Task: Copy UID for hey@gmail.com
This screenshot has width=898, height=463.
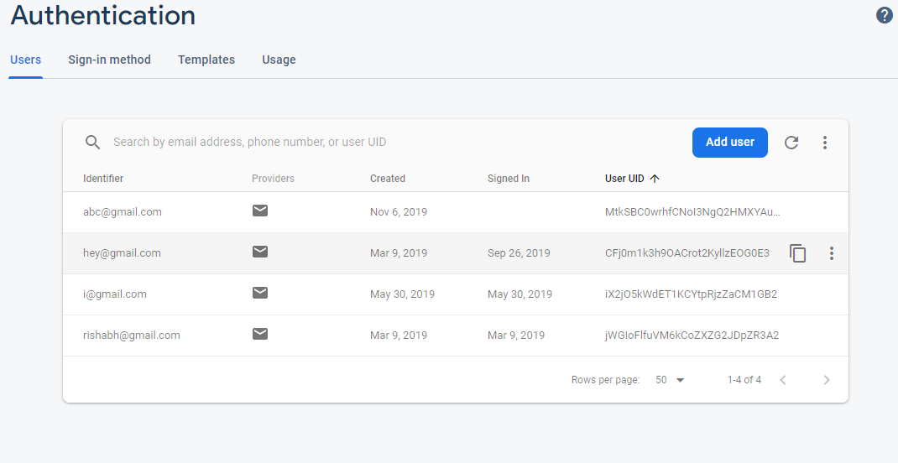Action: tap(798, 253)
